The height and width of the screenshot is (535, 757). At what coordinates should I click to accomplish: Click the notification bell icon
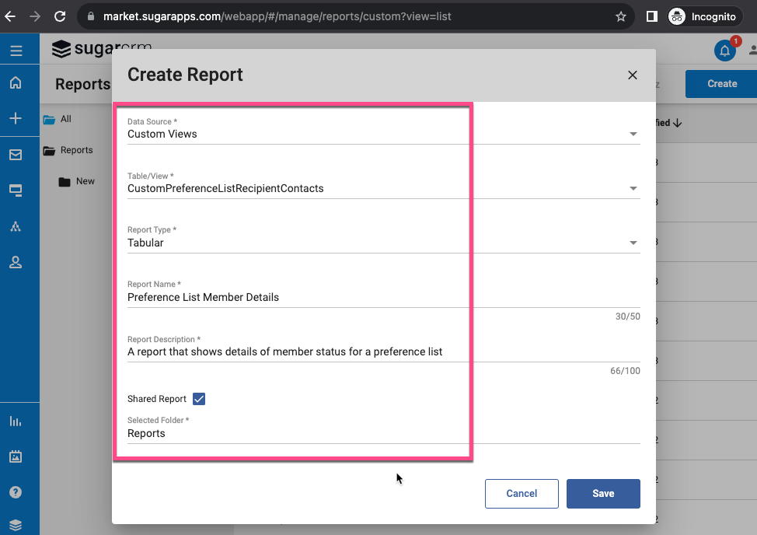tap(724, 51)
